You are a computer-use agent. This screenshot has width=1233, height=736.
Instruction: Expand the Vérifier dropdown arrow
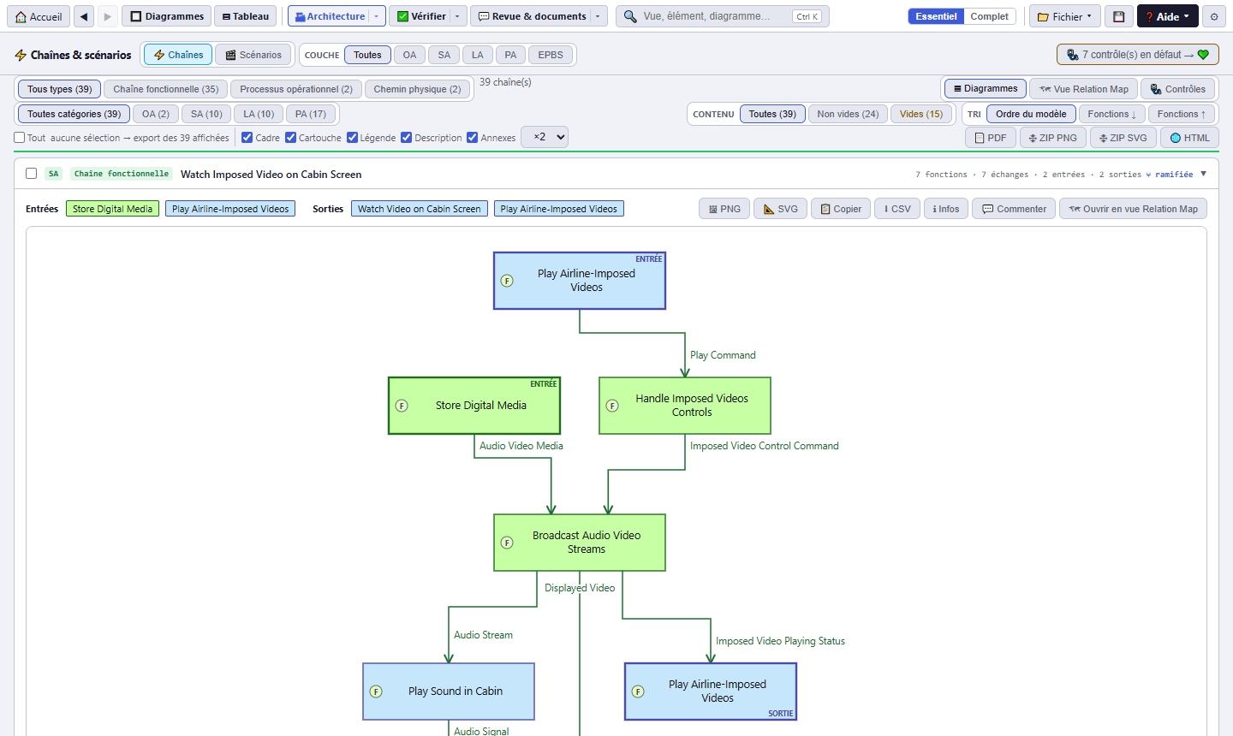(457, 16)
